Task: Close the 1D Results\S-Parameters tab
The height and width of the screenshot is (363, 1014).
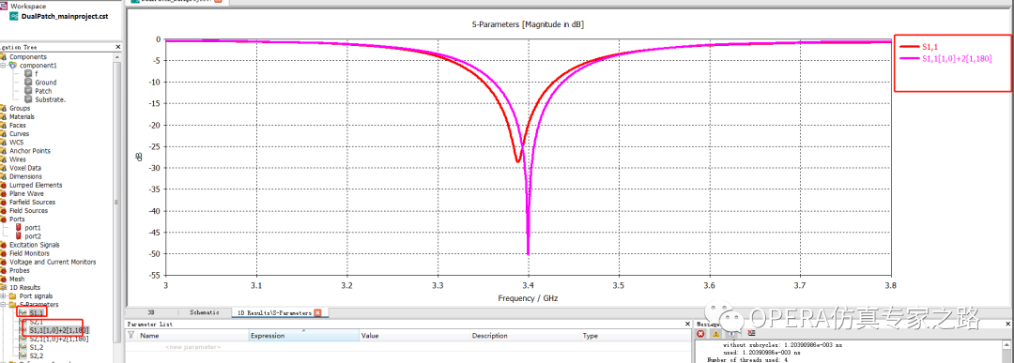Action: point(317,312)
